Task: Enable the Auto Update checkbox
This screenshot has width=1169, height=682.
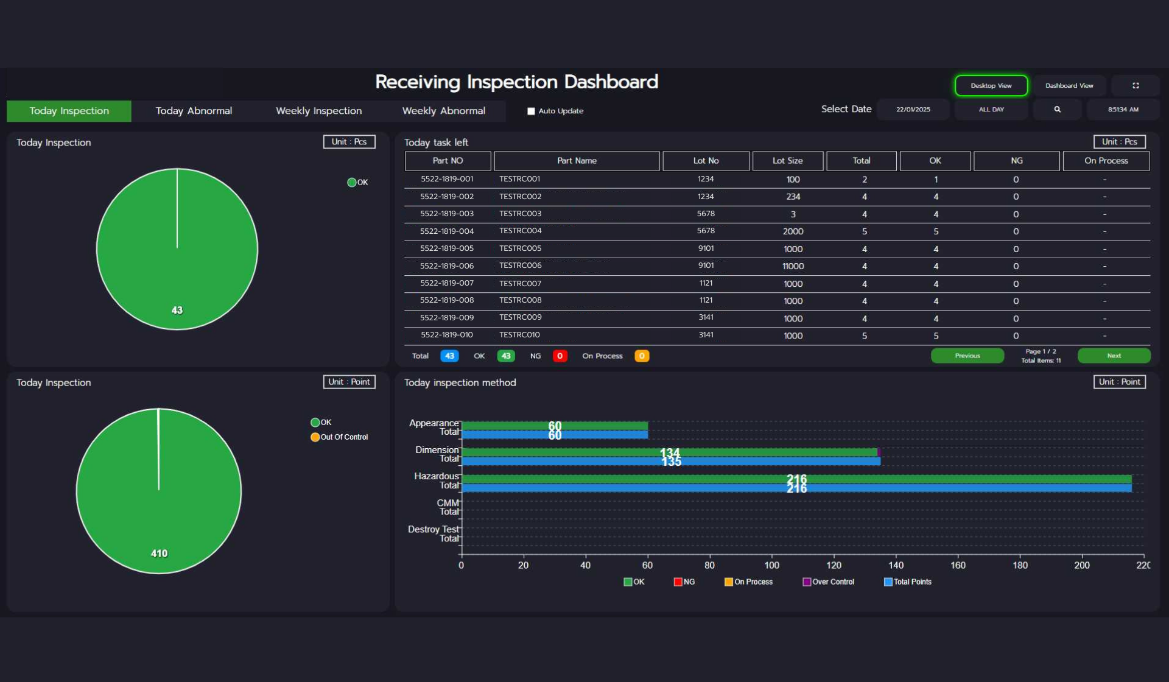Action: (x=531, y=111)
